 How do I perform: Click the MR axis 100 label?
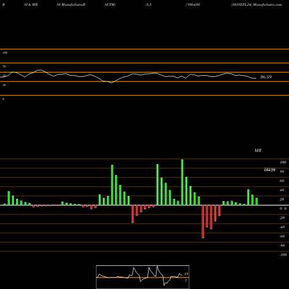click(283, 162)
